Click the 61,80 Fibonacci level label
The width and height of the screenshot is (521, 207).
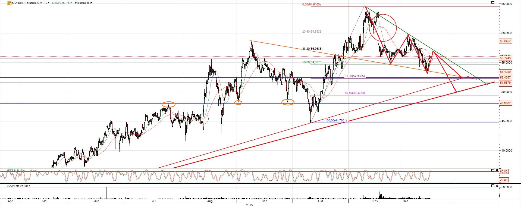[x=354, y=76]
